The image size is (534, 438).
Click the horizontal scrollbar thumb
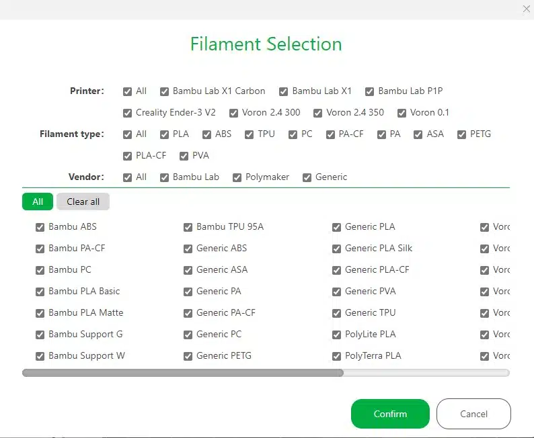[x=183, y=373]
